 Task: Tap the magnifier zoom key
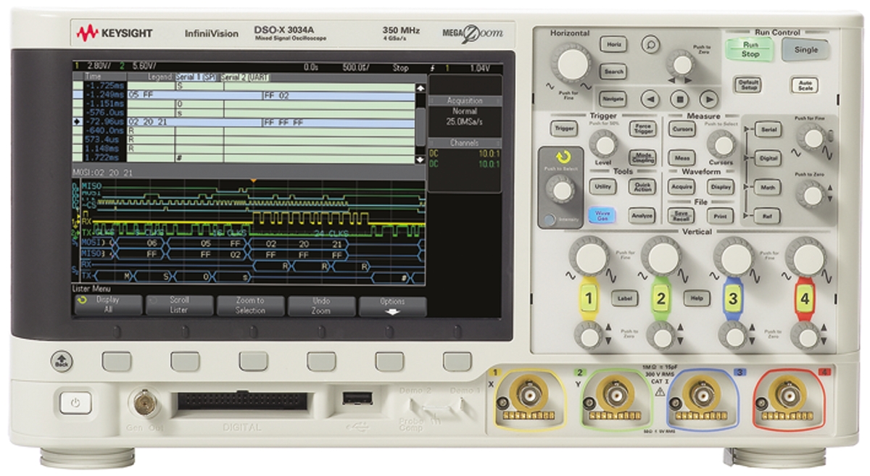[650, 44]
